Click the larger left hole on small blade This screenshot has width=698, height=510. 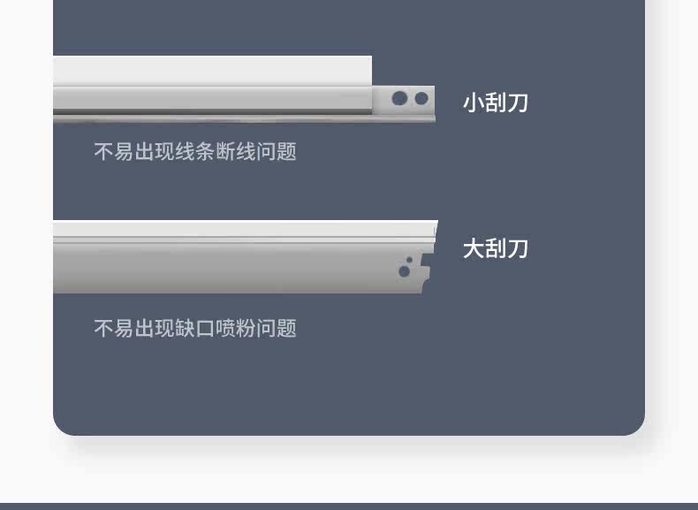click(399, 98)
